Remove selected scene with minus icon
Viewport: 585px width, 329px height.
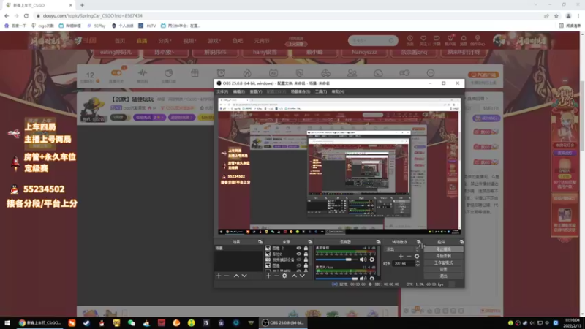[227, 276]
